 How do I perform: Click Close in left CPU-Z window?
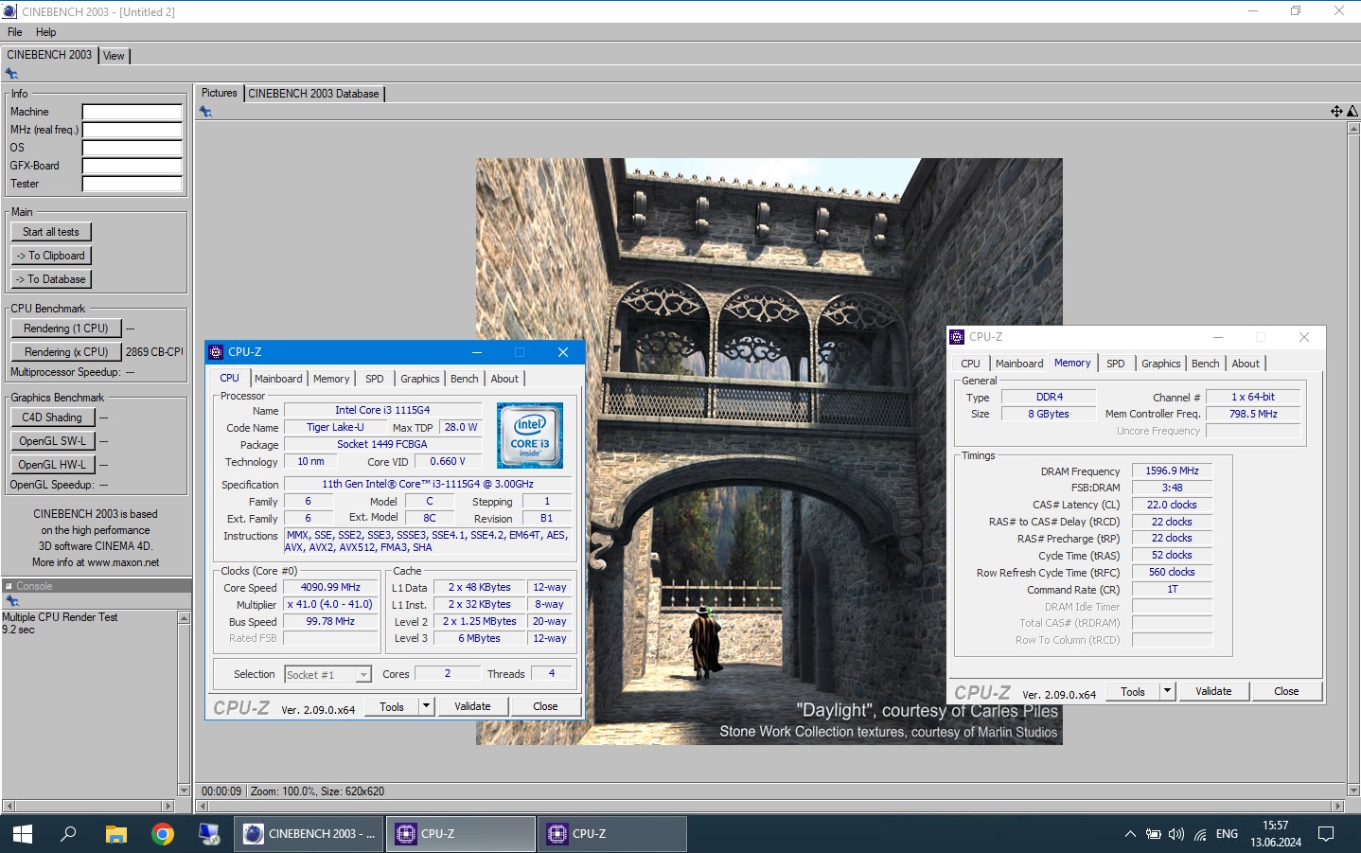[x=545, y=706]
